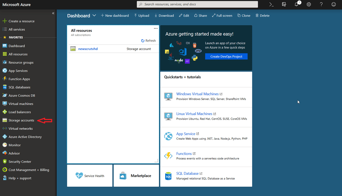
Task: Open Resource groups
Action: click(x=21, y=62)
